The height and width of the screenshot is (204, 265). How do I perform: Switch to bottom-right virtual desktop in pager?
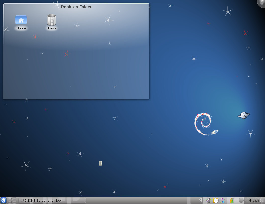(14, 202)
